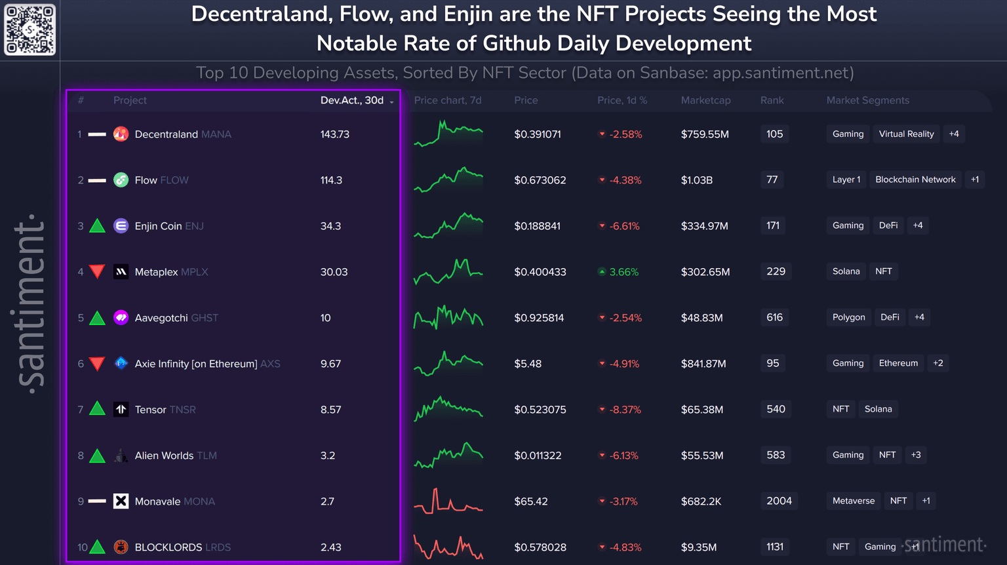The width and height of the screenshot is (1007, 565).
Task: Open the Aavegotchi ghost icon
Action: 121,318
